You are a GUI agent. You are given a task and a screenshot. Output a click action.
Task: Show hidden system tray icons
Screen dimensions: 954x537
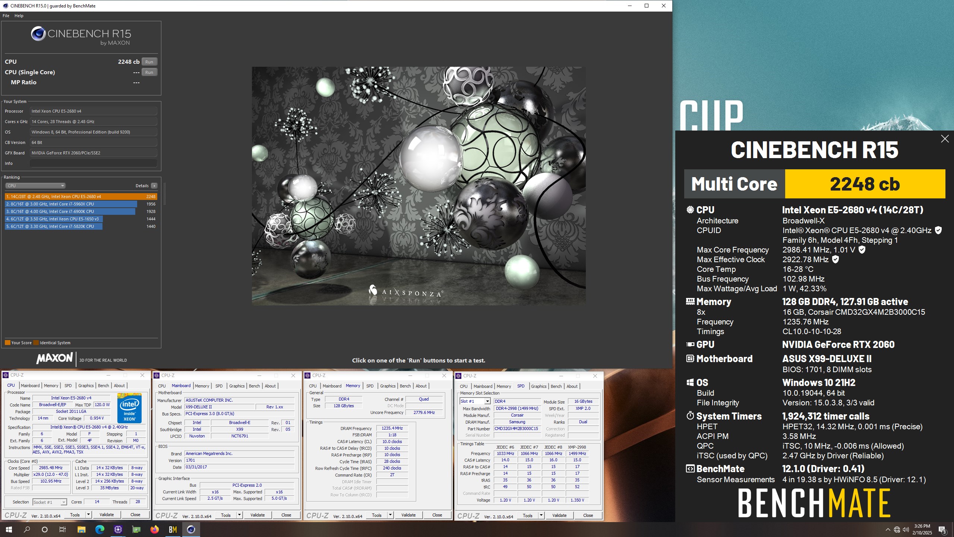888,530
